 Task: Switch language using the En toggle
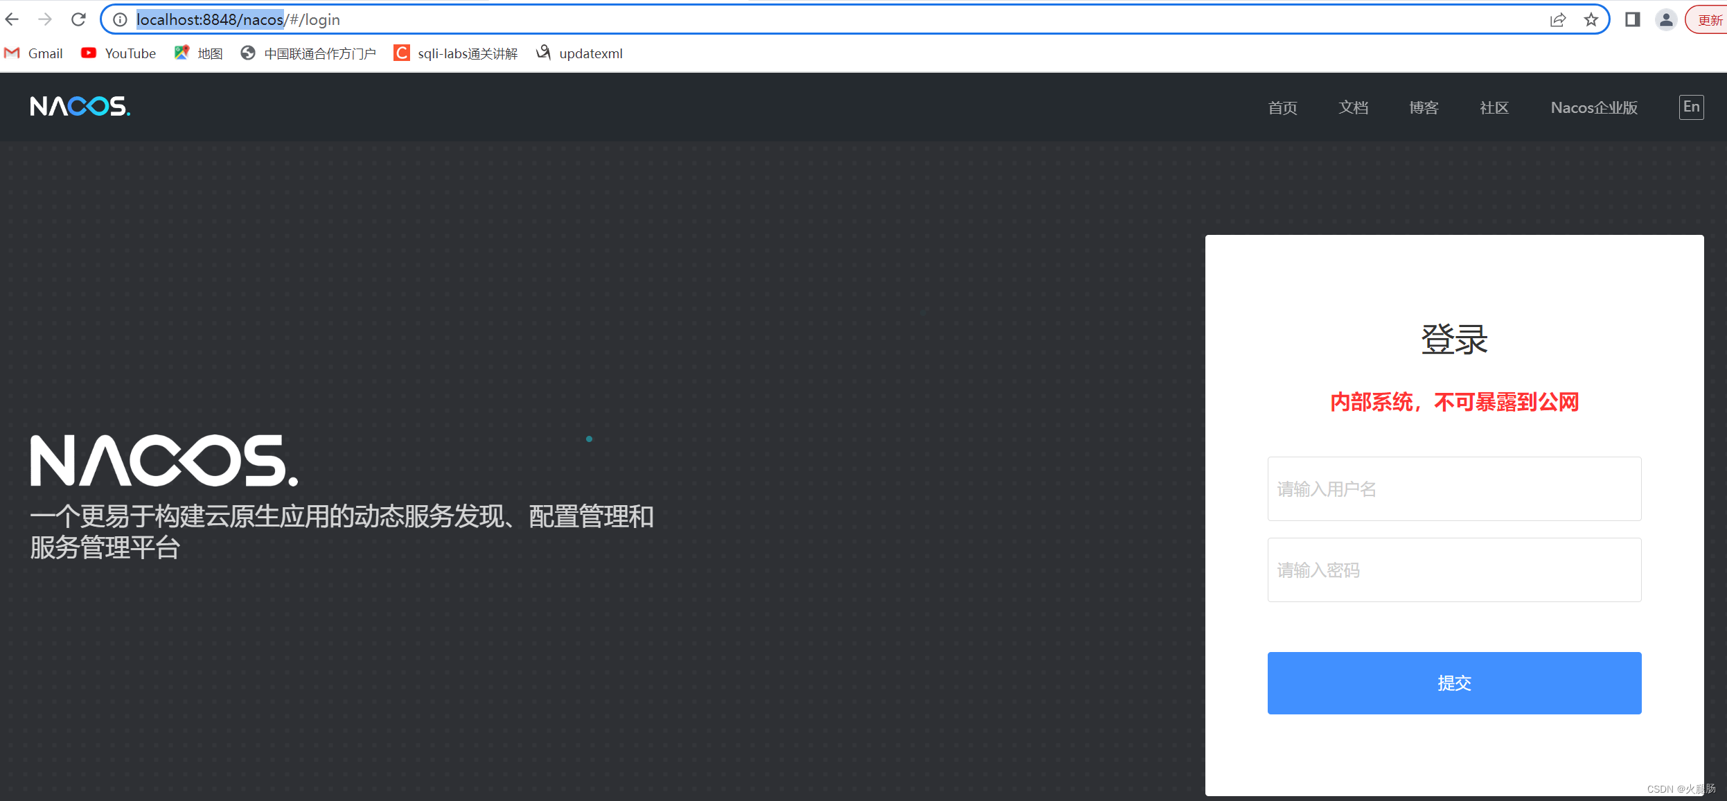(x=1690, y=107)
